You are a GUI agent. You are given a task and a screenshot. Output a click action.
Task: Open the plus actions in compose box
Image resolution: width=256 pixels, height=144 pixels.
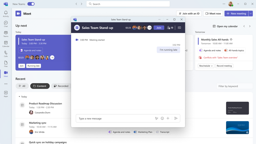[168, 118]
